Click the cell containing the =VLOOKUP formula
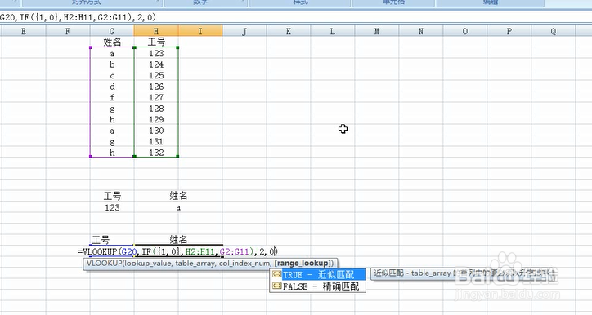The height and width of the screenshot is (315, 592). tap(177, 251)
